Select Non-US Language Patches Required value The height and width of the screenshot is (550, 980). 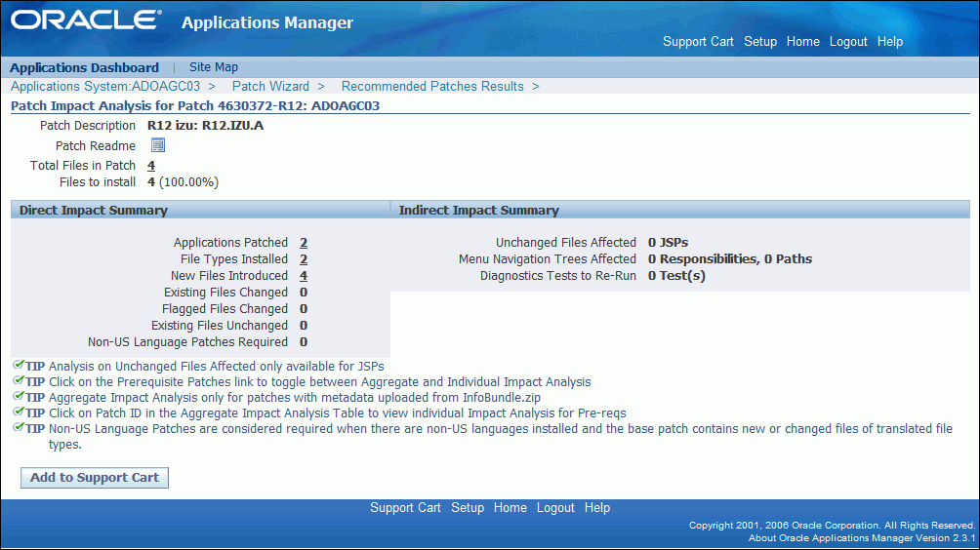tap(304, 342)
